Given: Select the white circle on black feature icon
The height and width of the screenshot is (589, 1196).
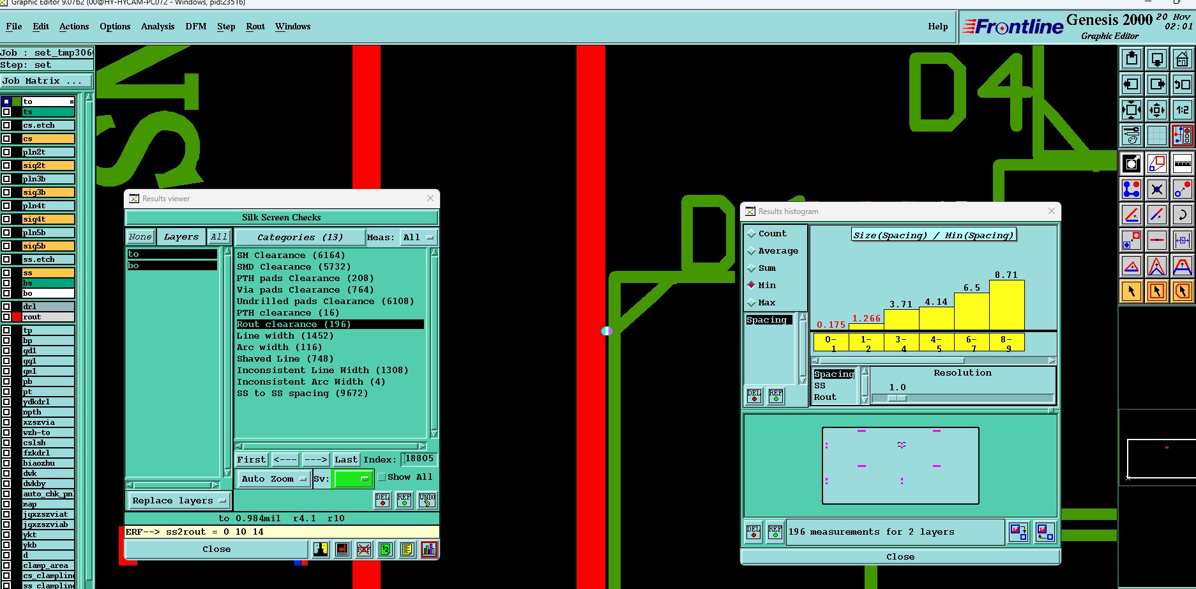Looking at the screenshot, I should pyautogui.click(x=1132, y=164).
